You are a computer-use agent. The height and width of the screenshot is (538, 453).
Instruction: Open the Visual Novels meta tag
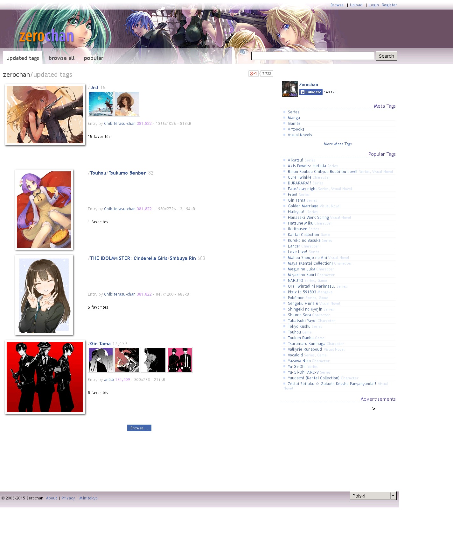300,135
